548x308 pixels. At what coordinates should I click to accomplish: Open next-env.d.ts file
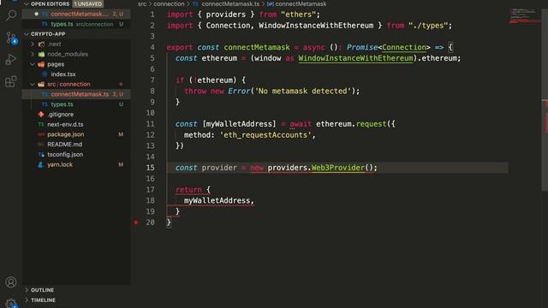point(76,124)
